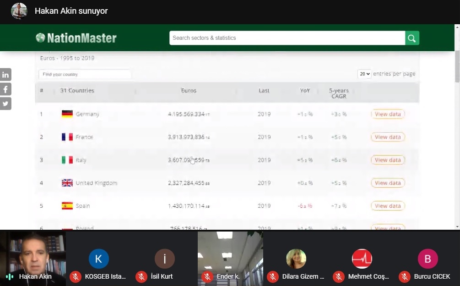
Task: Share page via Twitter icon
Action: [5, 103]
